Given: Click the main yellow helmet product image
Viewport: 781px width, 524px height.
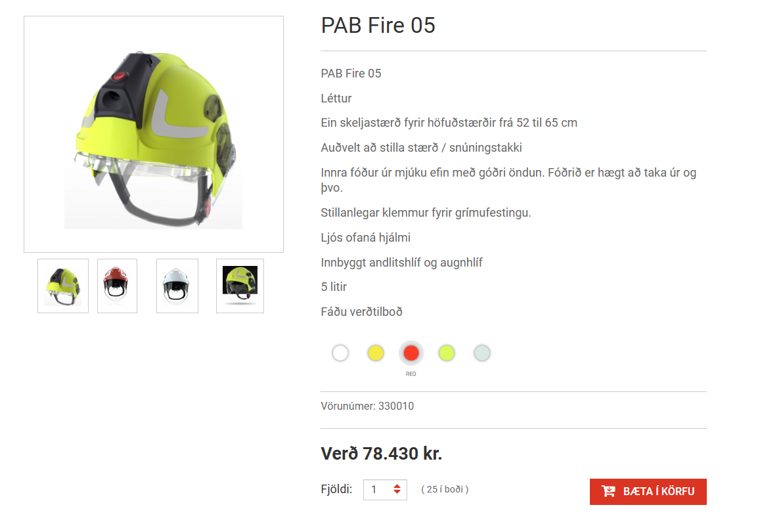Looking at the screenshot, I should coord(154,134).
